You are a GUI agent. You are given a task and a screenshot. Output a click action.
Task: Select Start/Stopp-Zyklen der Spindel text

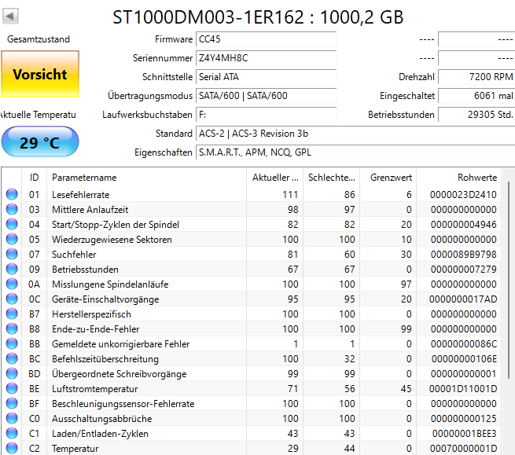(116, 225)
